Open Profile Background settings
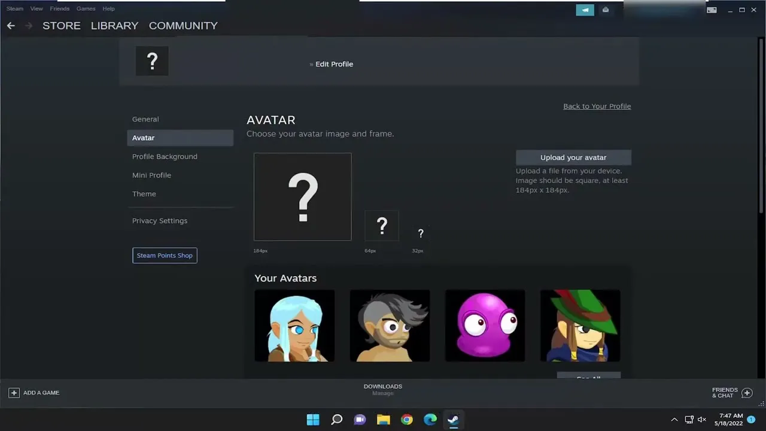Screen dimensions: 766x431 pyautogui.click(x=180, y=156)
